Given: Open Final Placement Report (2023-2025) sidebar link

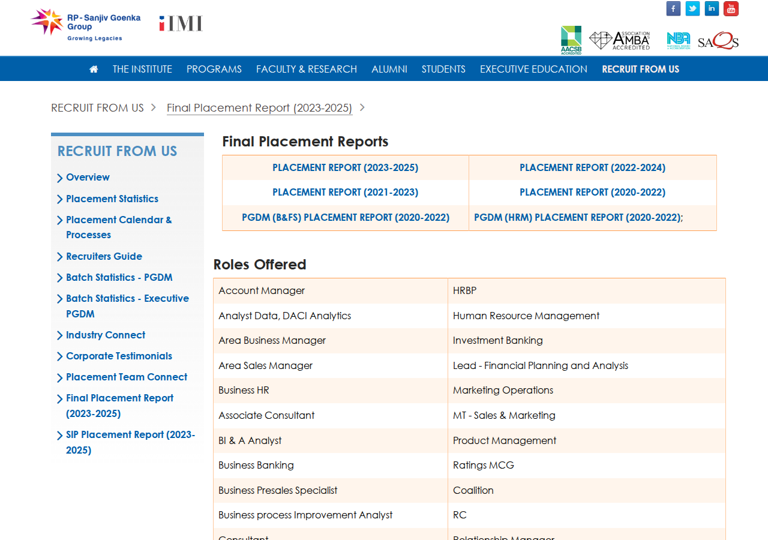Looking at the screenshot, I should [x=119, y=406].
